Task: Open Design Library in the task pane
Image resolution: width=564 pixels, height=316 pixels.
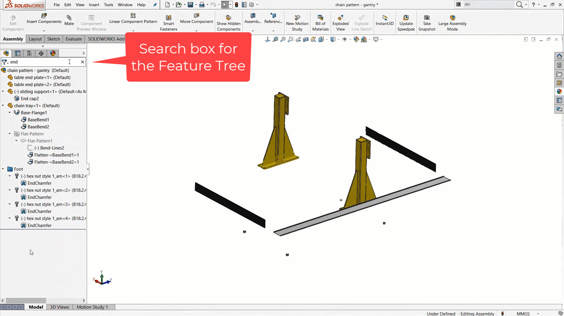Action: tap(559, 65)
